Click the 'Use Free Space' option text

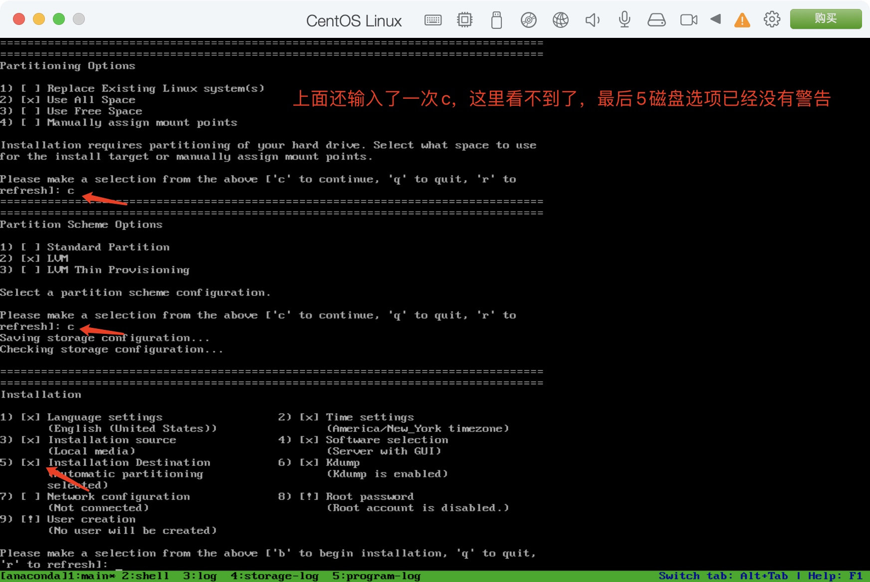(95, 111)
